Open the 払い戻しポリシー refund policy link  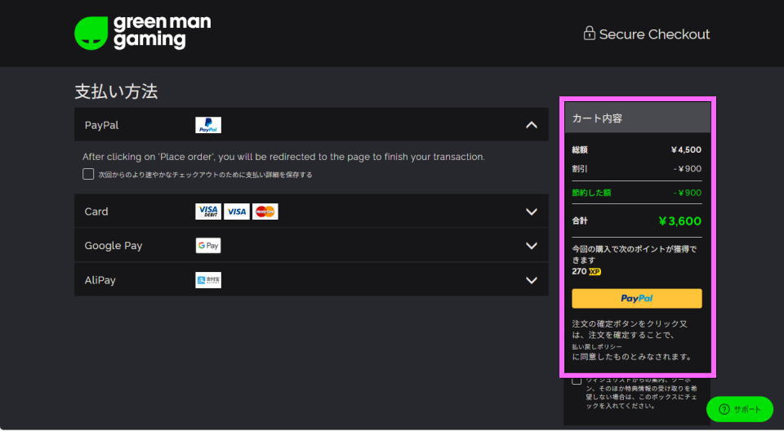[597, 346]
